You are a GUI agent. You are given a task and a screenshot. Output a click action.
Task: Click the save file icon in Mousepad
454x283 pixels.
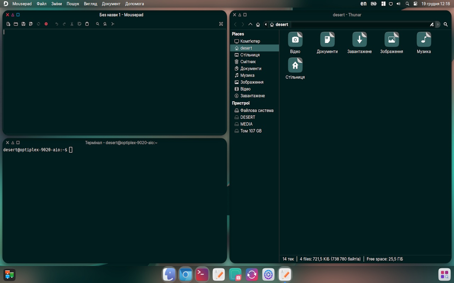[x=23, y=24]
